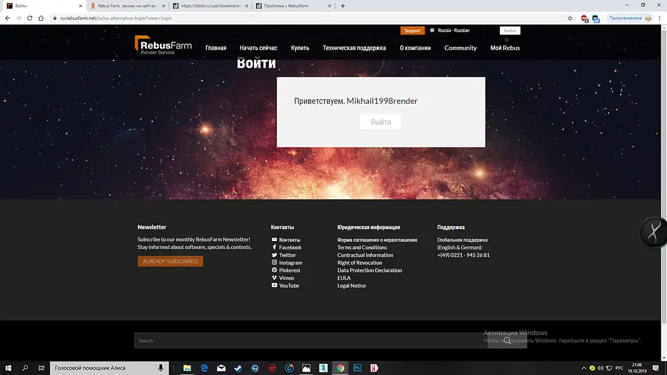Click the round X widget at right edge
Screen dimensions: 667x375
(653, 232)
